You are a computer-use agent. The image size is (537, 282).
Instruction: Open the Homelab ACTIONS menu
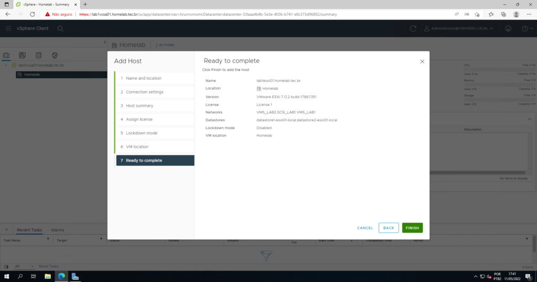(165, 45)
